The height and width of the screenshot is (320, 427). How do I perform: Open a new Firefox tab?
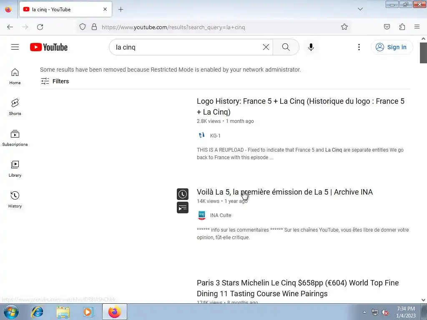point(121,10)
